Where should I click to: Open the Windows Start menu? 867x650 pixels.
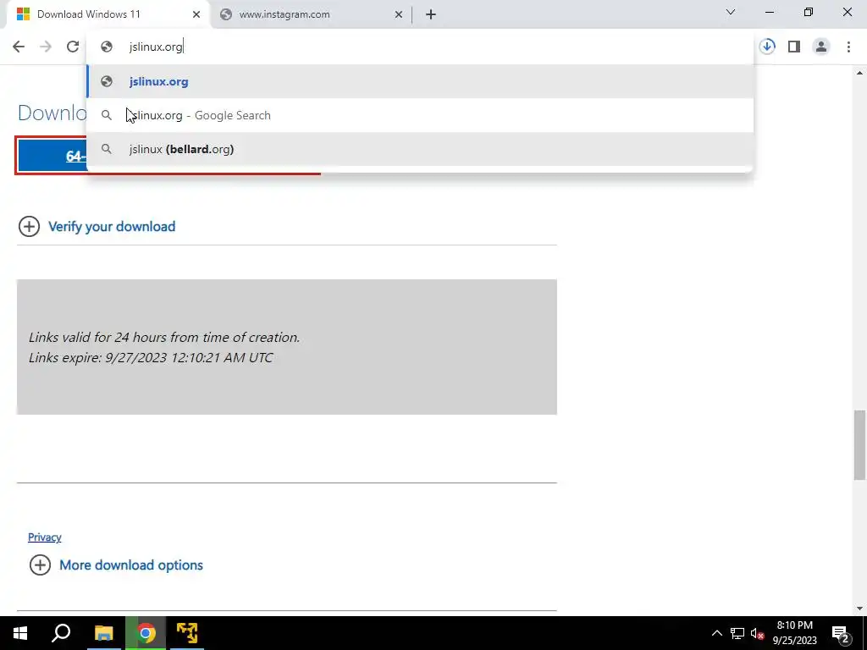click(20, 633)
